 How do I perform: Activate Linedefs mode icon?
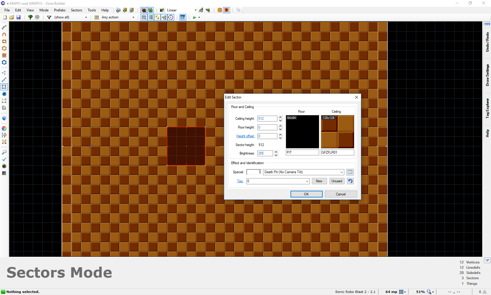tap(4, 80)
